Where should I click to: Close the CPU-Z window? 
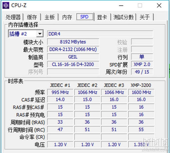click(x=159, y=5)
